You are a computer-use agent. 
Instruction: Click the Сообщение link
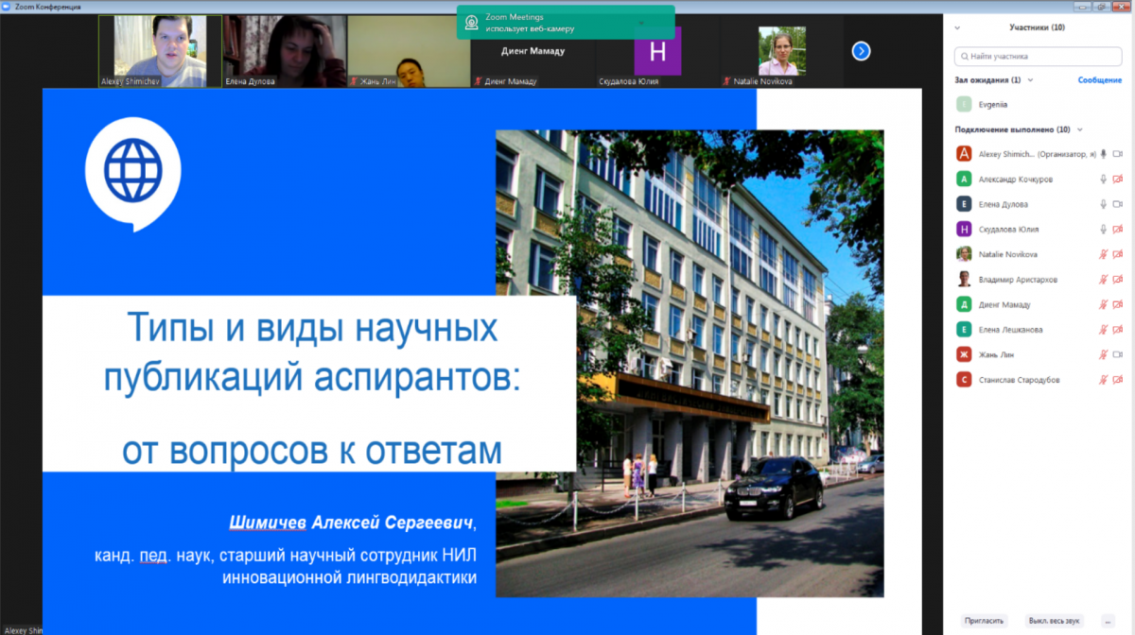pyautogui.click(x=1099, y=80)
